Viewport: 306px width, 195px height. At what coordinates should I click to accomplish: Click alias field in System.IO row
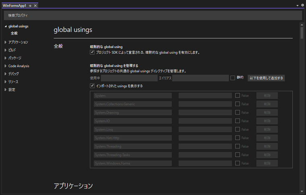click(x=205, y=121)
